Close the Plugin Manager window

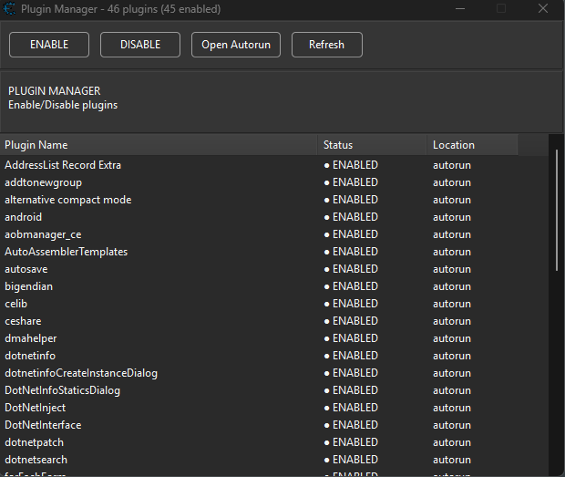click(543, 8)
